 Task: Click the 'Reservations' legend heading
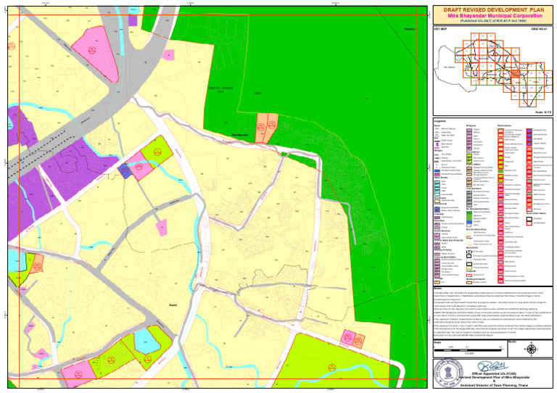tap(505, 125)
